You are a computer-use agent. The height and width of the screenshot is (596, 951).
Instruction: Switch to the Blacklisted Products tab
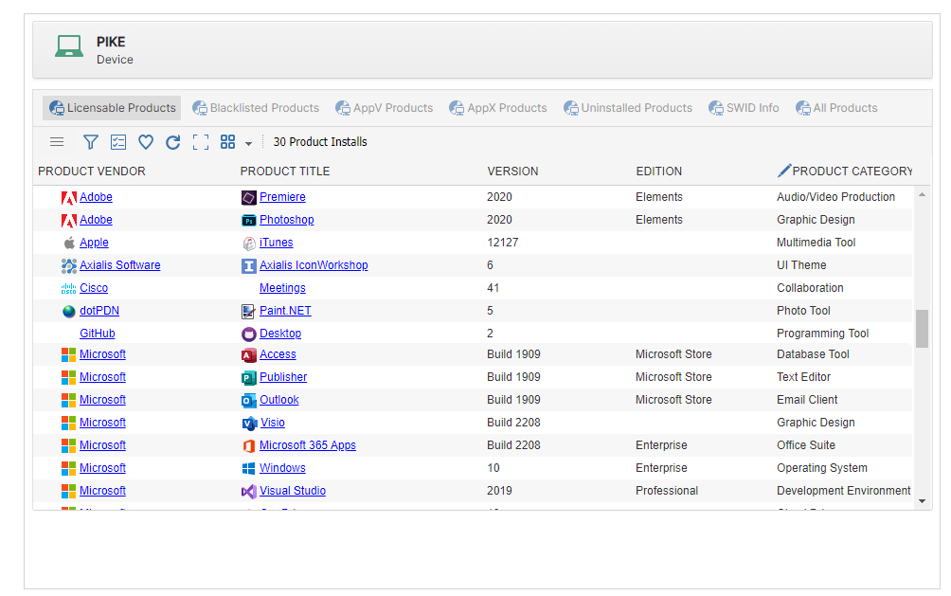(x=256, y=107)
